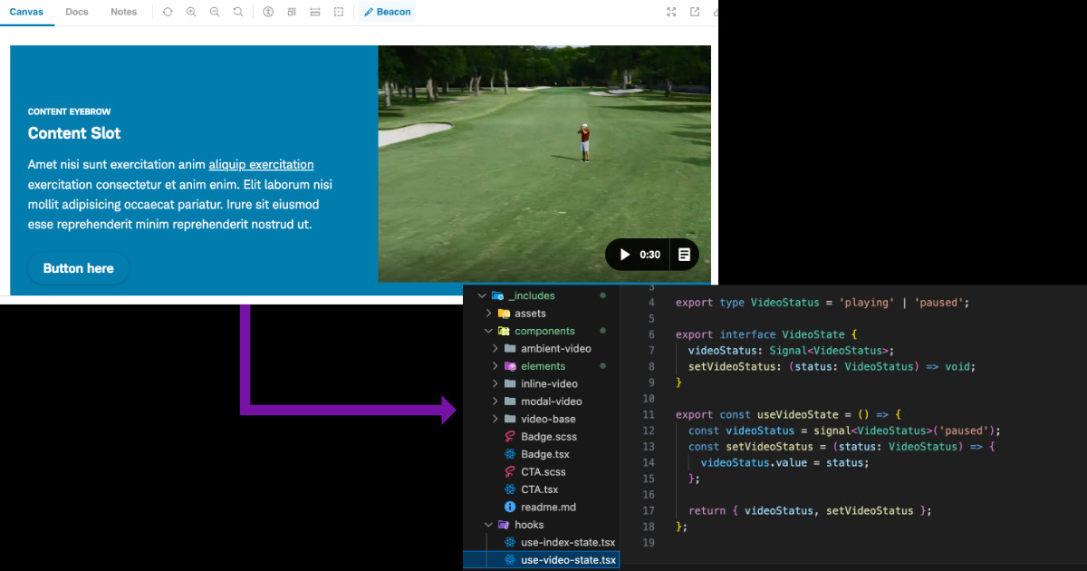
Task: Play the golf course video
Action: pyautogui.click(x=624, y=255)
